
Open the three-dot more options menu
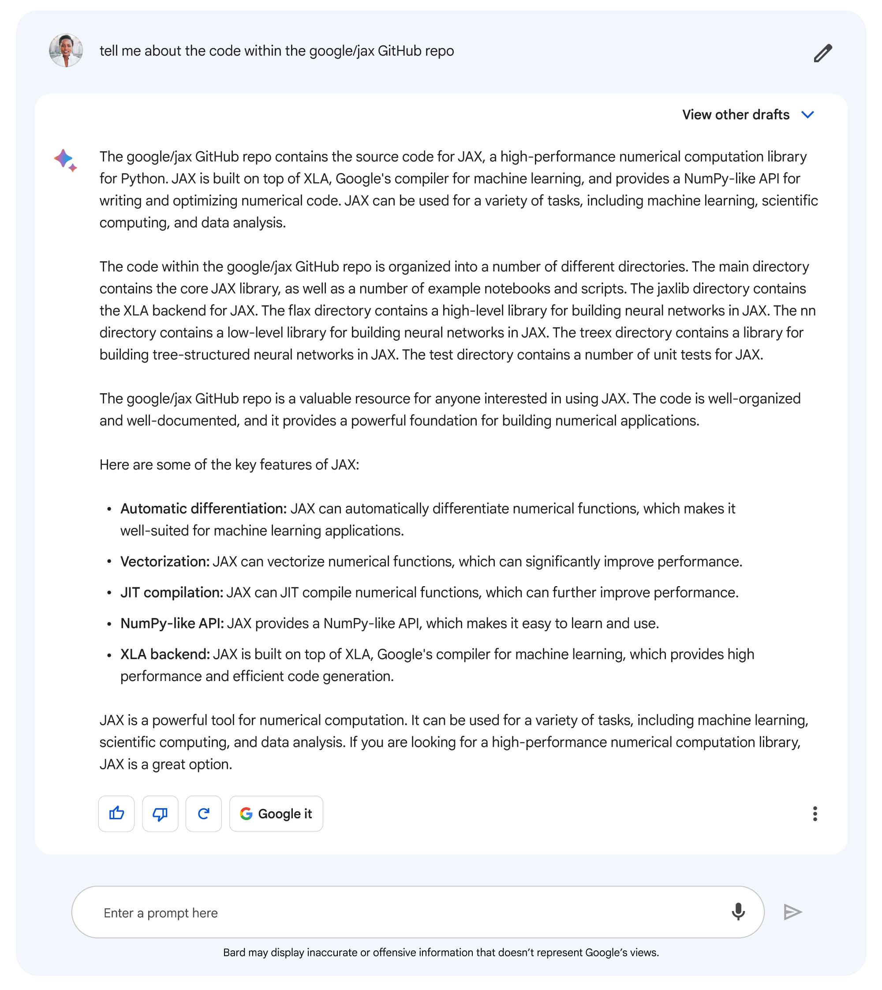[x=815, y=813]
